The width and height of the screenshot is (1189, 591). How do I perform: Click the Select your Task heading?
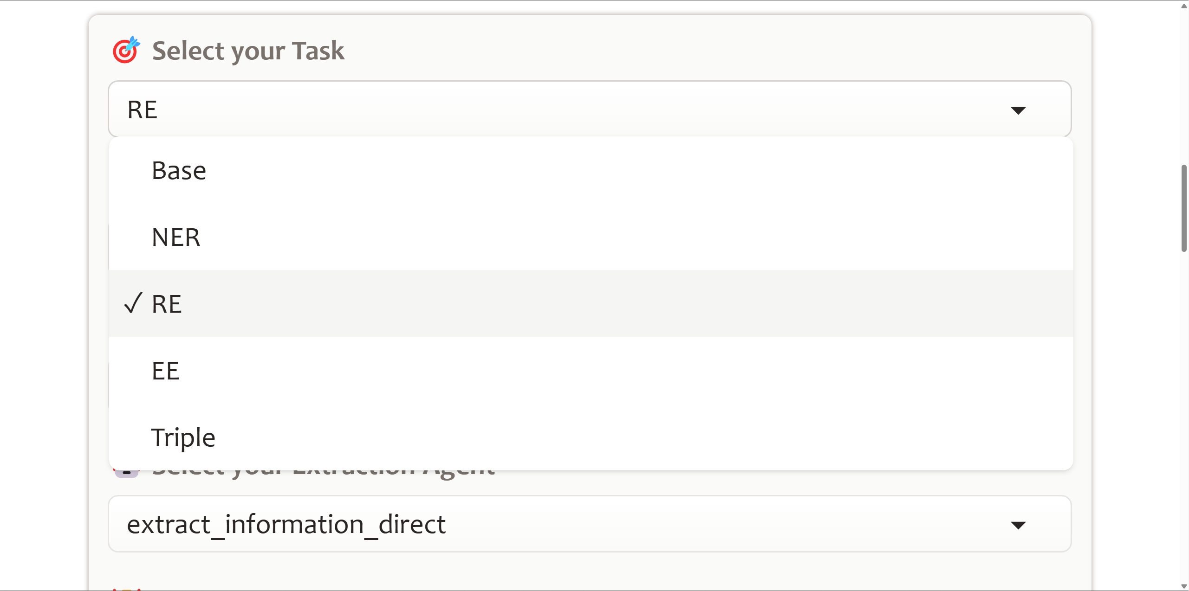pyautogui.click(x=248, y=51)
